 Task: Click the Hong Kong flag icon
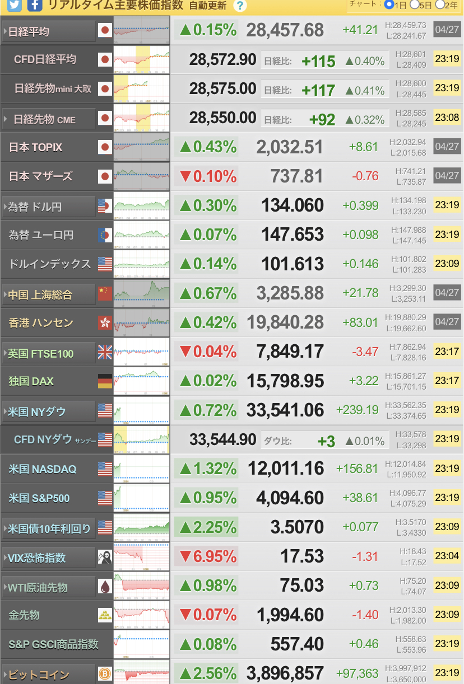[x=105, y=323]
